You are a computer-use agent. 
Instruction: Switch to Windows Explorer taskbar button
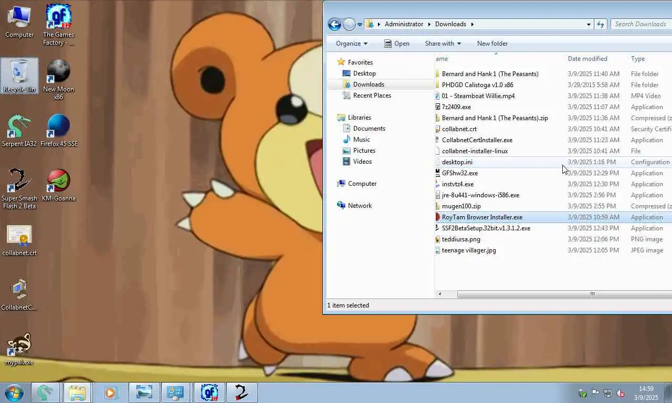pos(77,393)
